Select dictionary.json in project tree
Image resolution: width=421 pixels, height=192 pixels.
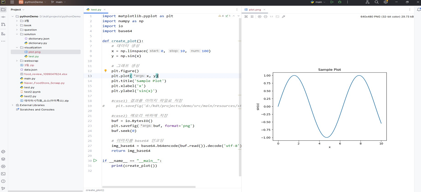[39, 39]
